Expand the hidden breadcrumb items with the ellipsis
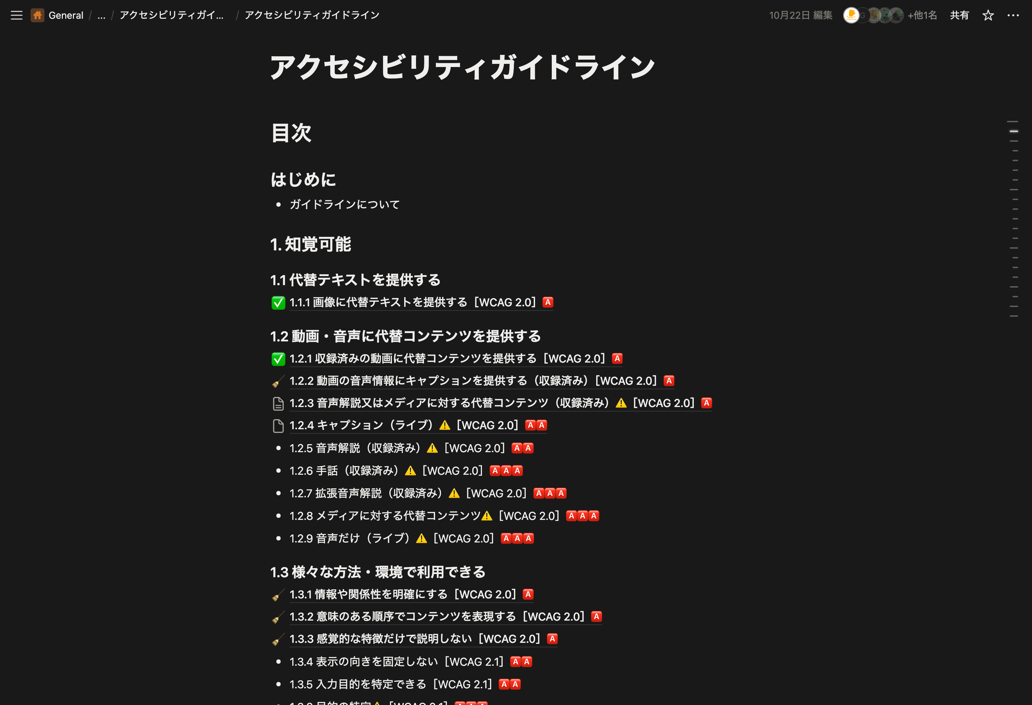1032x705 pixels. pyautogui.click(x=101, y=16)
